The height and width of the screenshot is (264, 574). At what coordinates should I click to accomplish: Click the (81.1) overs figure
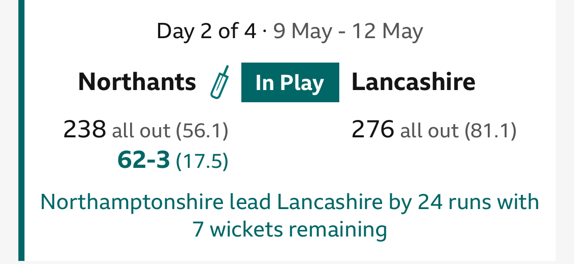tap(490, 131)
